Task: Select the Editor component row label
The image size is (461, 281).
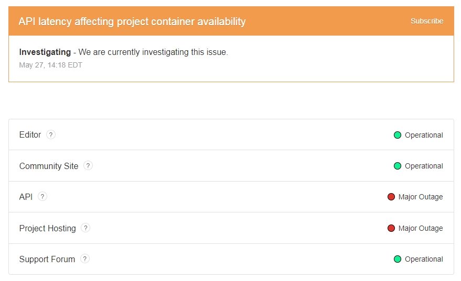Action: 30,134
